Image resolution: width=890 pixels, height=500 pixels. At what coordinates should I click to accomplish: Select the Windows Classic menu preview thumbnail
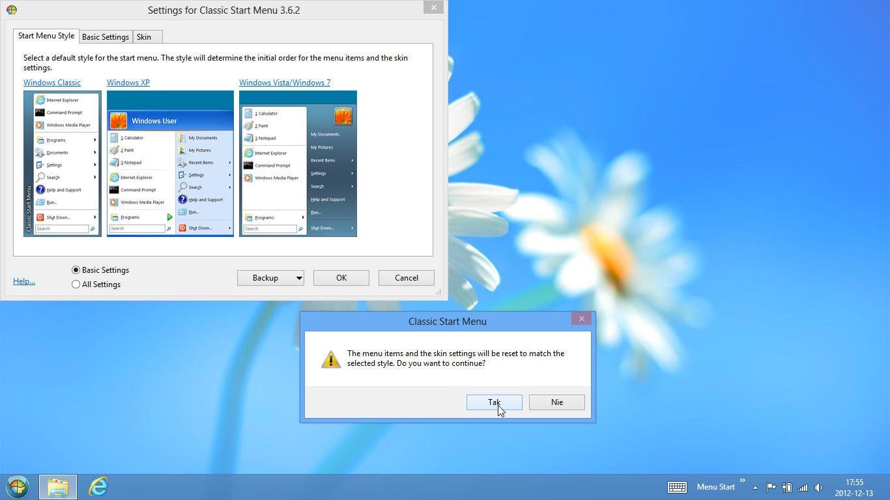pos(63,163)
